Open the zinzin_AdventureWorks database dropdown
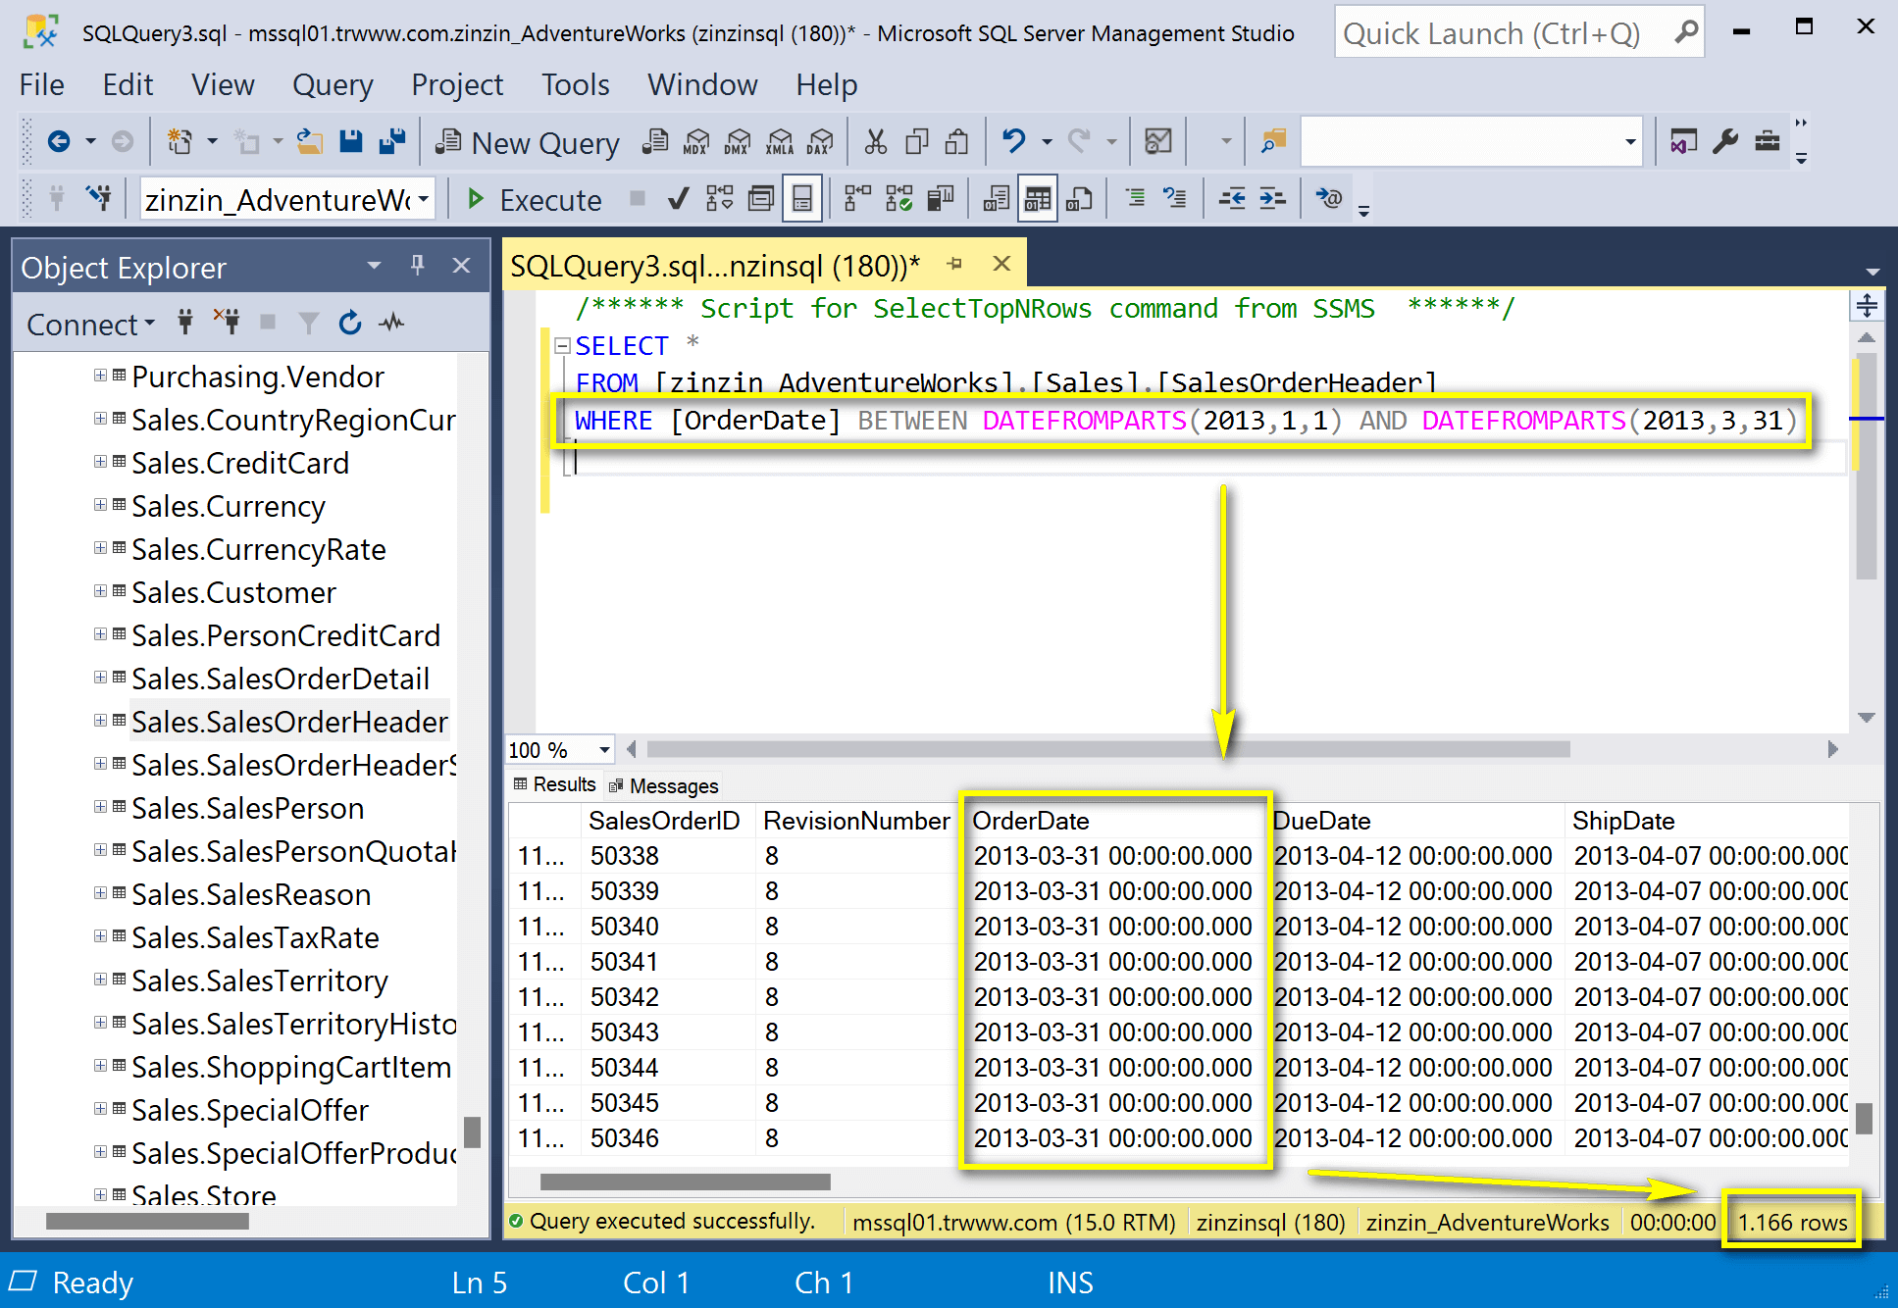This screenshot has height=1308, width=1898. (424, 199)
